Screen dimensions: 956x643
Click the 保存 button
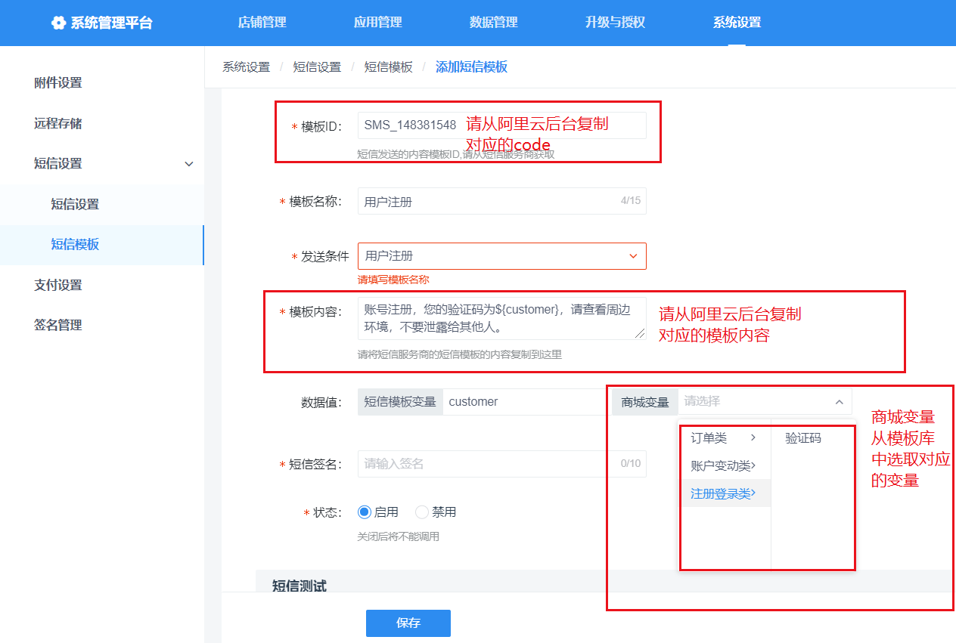(408, 623)
